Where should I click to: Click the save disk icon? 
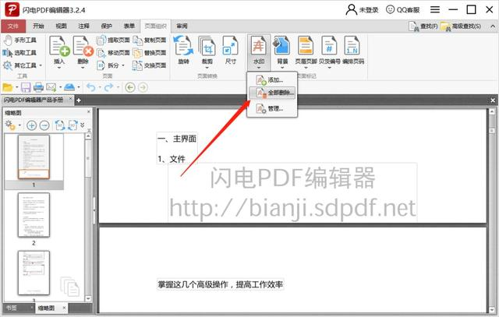26,87
